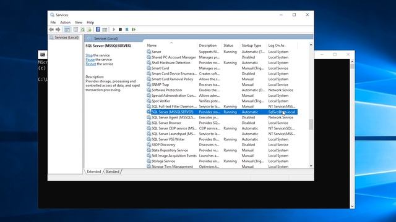Click the gear icon beside Storage Service
Image resolution: width=396 pixels, height=222 pixels.
[x=148, y=161]
